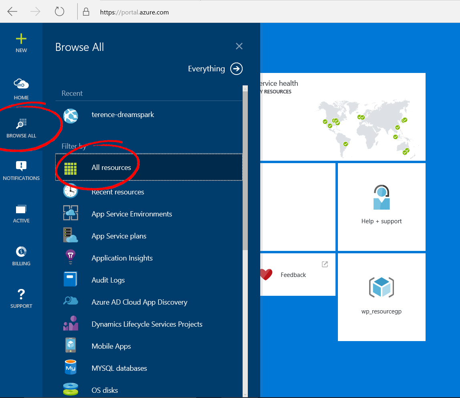Image resolution: width=460 pixels, height=398 pixels.
Task: Choose Audit Logs label
Action: point(108,280)
